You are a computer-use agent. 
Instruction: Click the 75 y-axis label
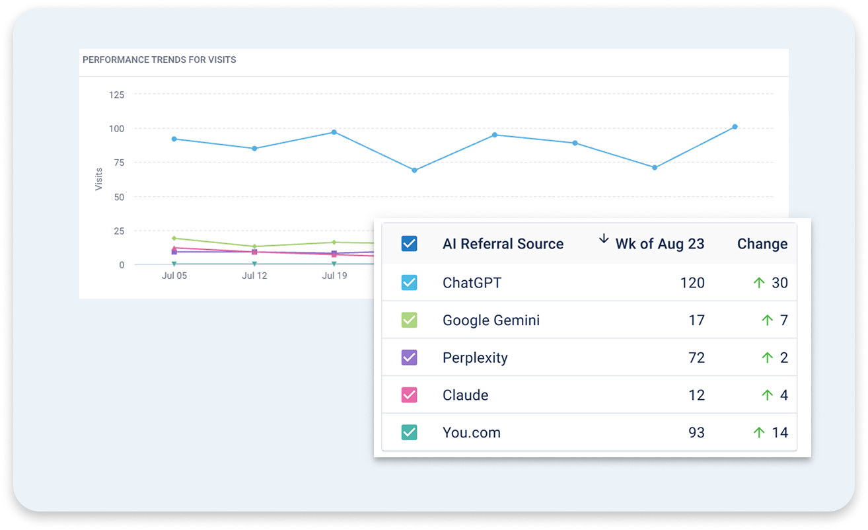pos(119,163)
